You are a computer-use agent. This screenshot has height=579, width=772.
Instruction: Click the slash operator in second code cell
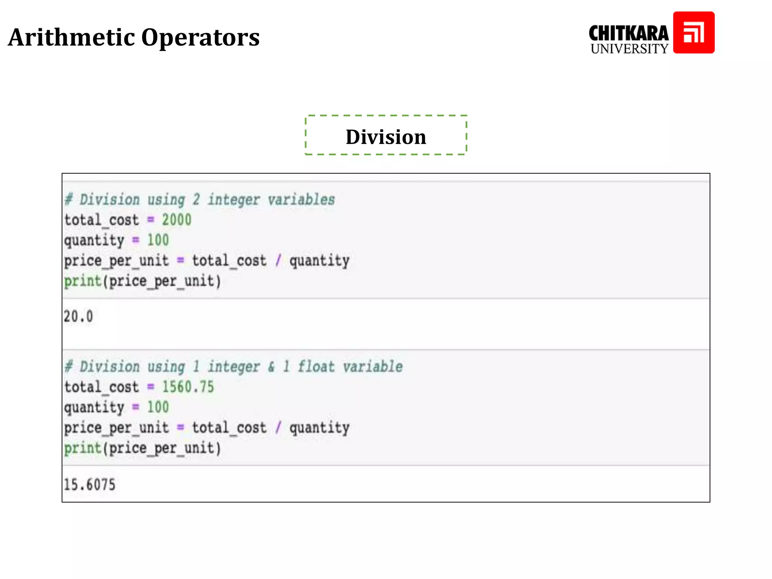(x=278, y=427)
